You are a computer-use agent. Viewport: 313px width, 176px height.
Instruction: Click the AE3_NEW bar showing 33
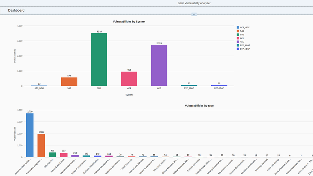coord(39,85)
